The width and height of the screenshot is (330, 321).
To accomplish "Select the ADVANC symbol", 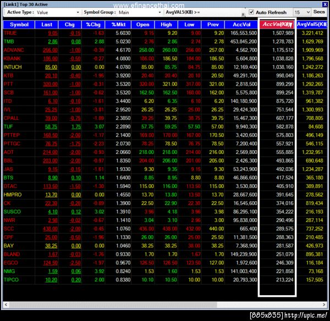I will 14,50.
